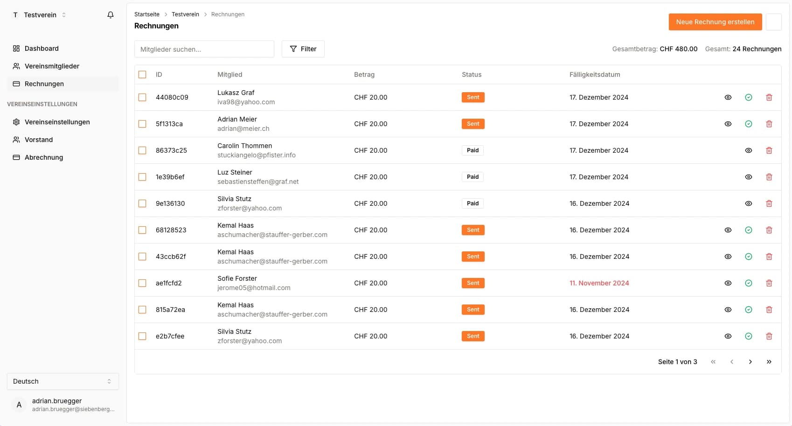View Carolin Thommen's invoice via eye icon
Image resolution: width=792 pixels, height=426 pixels.
(749, 150)
